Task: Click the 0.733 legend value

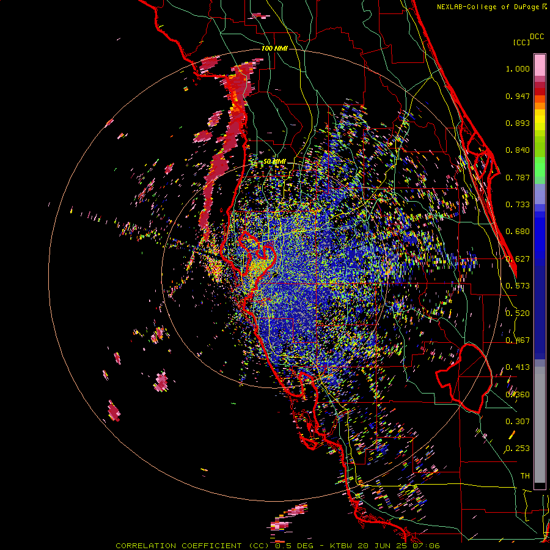Action: point(518,205)
